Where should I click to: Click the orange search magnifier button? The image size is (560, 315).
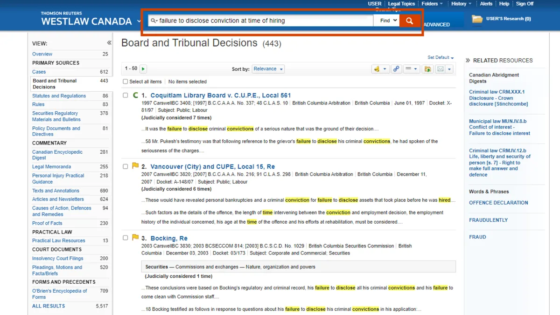[x=409, y=21]
